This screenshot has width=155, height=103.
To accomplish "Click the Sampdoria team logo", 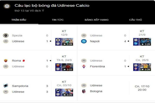I will point(6,86).
